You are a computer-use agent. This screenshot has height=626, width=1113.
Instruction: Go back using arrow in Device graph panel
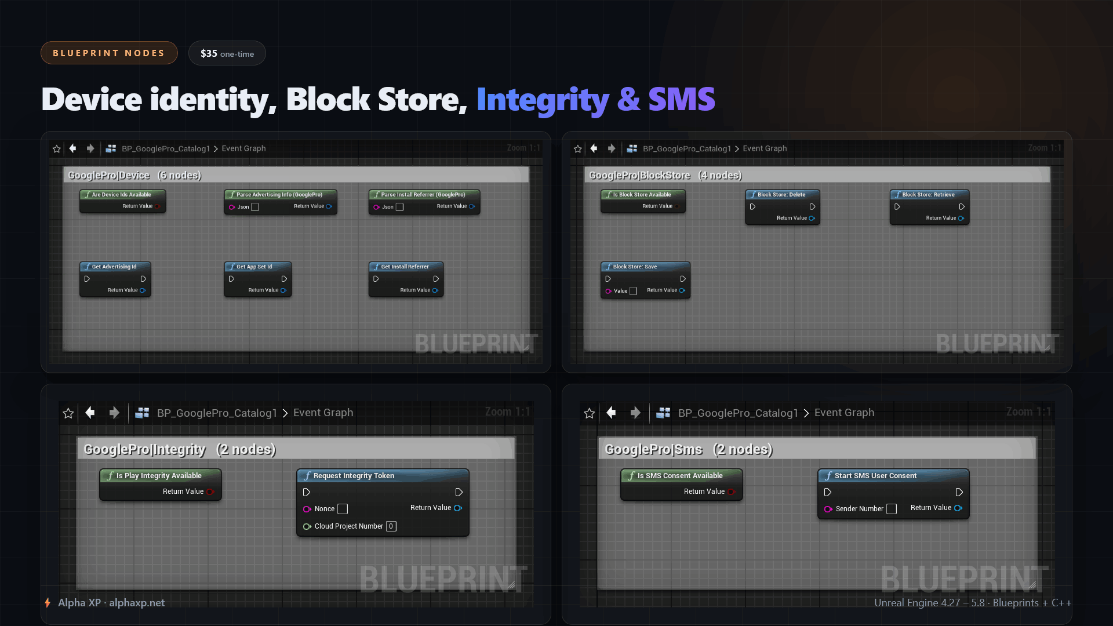click(x=72, y=148)
